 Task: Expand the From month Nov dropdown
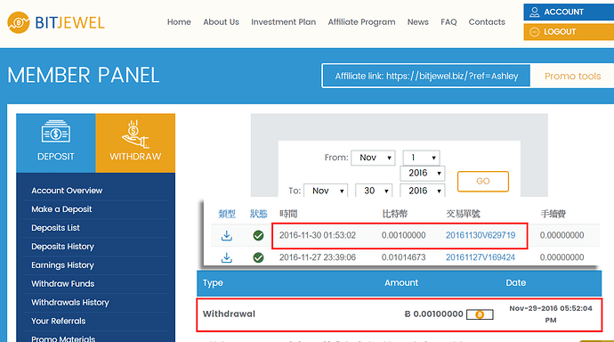pos(373,158)
